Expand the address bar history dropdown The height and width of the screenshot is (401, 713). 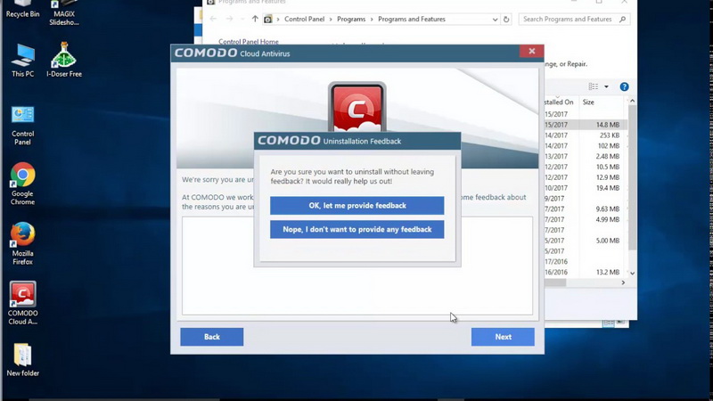[495, 19]
